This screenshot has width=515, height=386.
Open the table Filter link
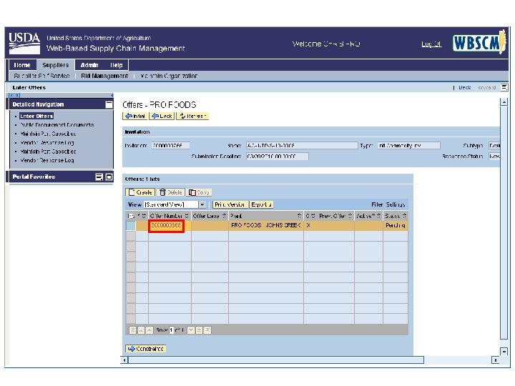(x=377, y=204)
